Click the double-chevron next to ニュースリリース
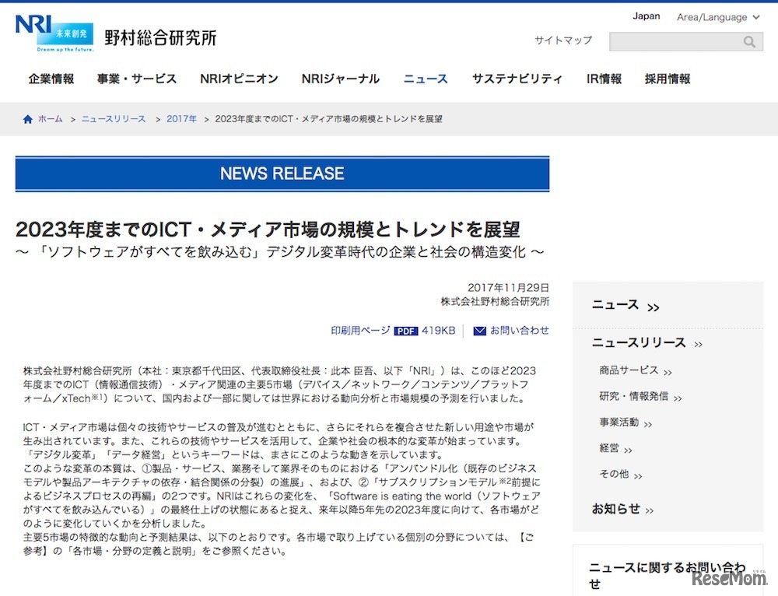Screen dimensions: 778x596 (698, 345)
